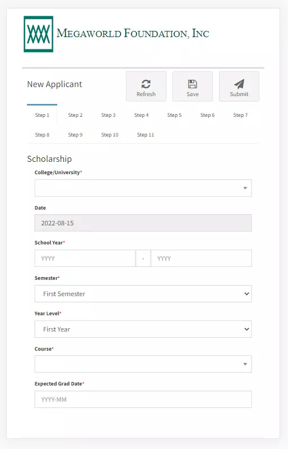This screenshot has height=449, width=288.
Task: Open the Year Level dropdown
Action: point(143,329)
